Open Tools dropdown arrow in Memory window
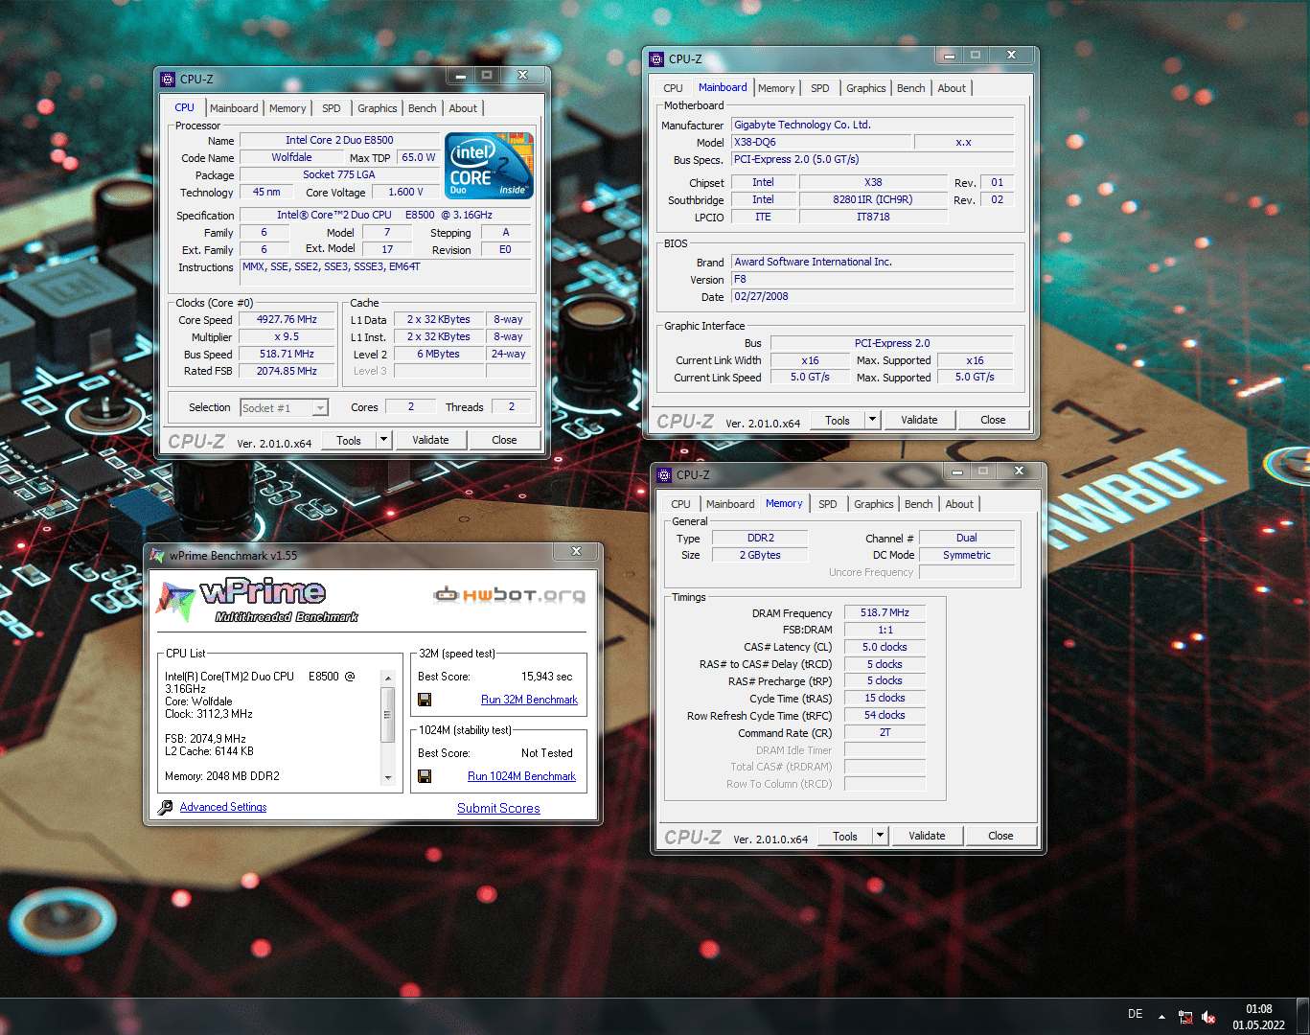 (880, 836)
